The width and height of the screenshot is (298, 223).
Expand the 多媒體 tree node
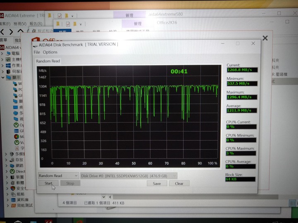coord(6,154)
